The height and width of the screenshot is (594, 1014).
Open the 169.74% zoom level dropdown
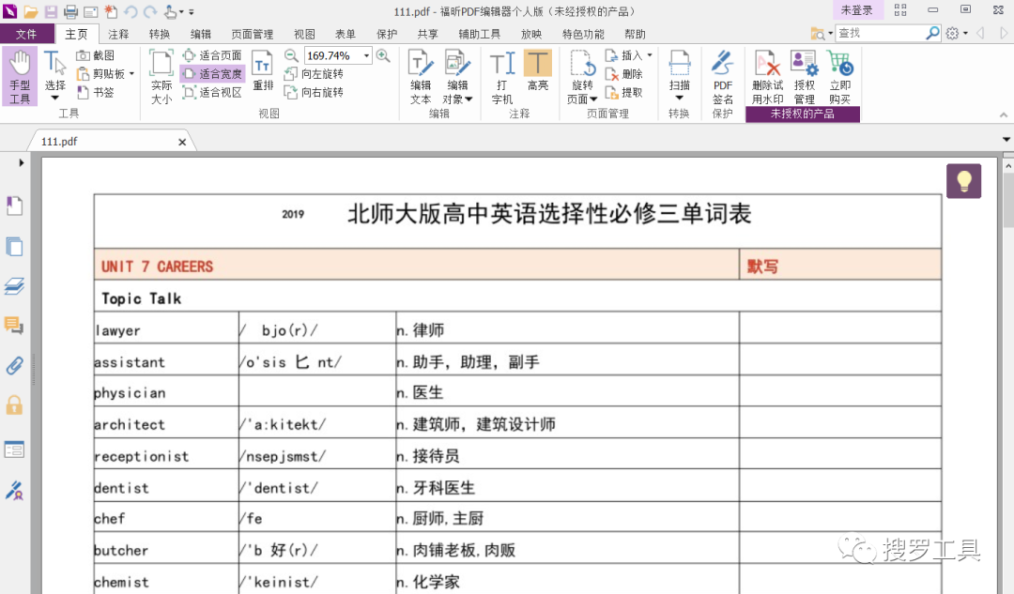coord(367,55)
